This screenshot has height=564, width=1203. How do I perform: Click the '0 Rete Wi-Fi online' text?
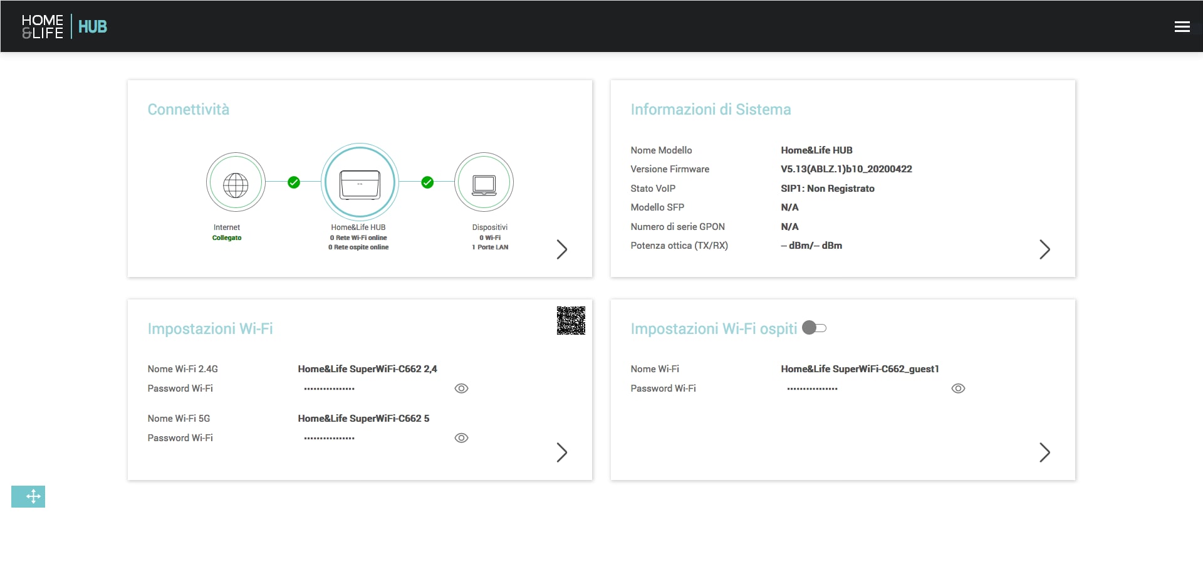click(358, 238)
